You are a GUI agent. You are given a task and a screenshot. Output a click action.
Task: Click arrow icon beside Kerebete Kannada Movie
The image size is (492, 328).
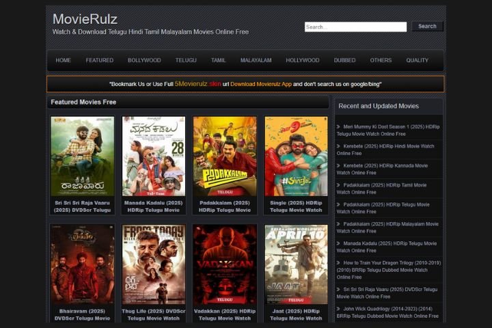coord(338,166)
